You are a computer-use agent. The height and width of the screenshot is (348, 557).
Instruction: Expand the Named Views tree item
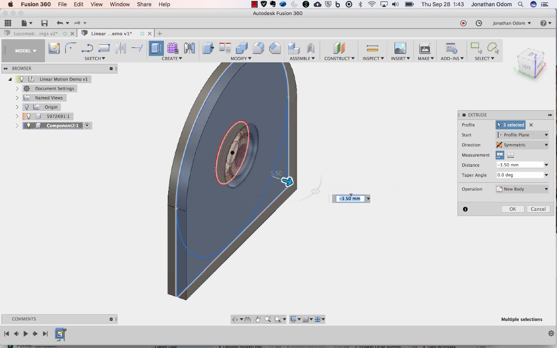click(x=17, y=98)
